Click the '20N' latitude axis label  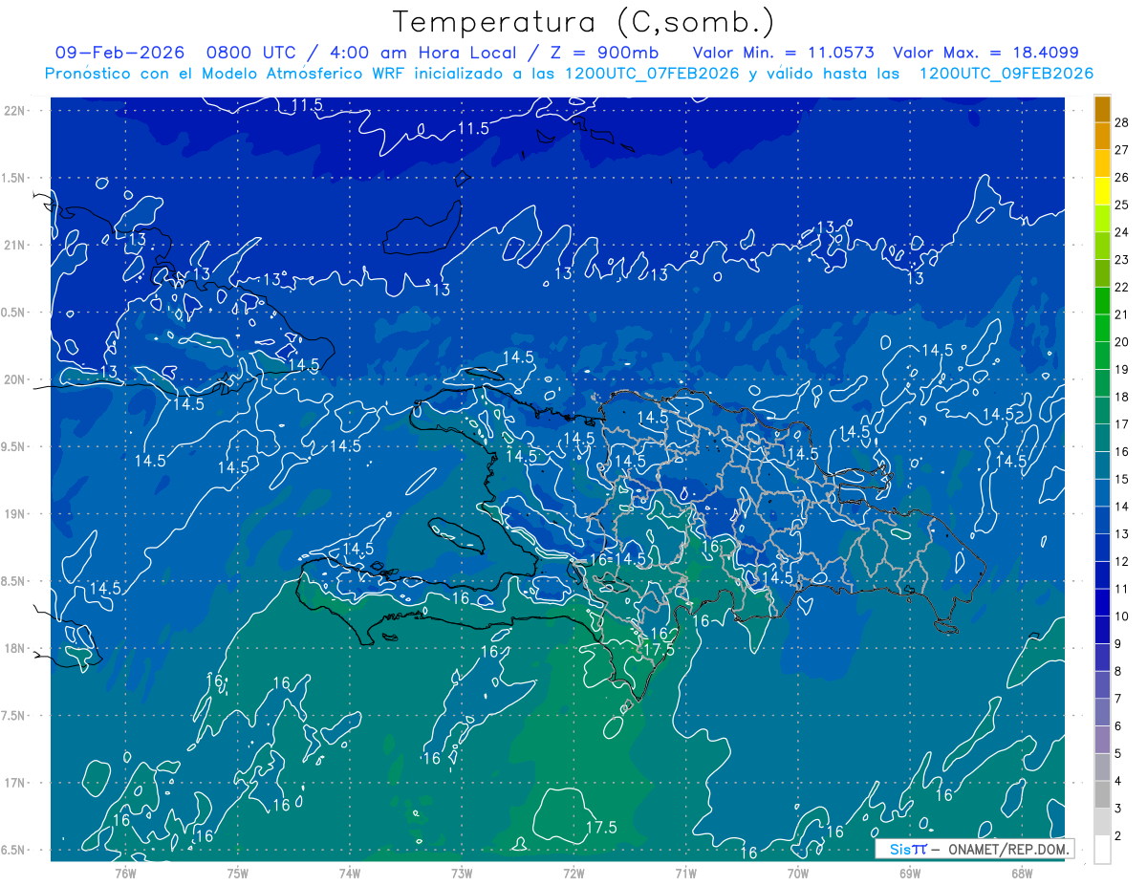tap(14, 379)
